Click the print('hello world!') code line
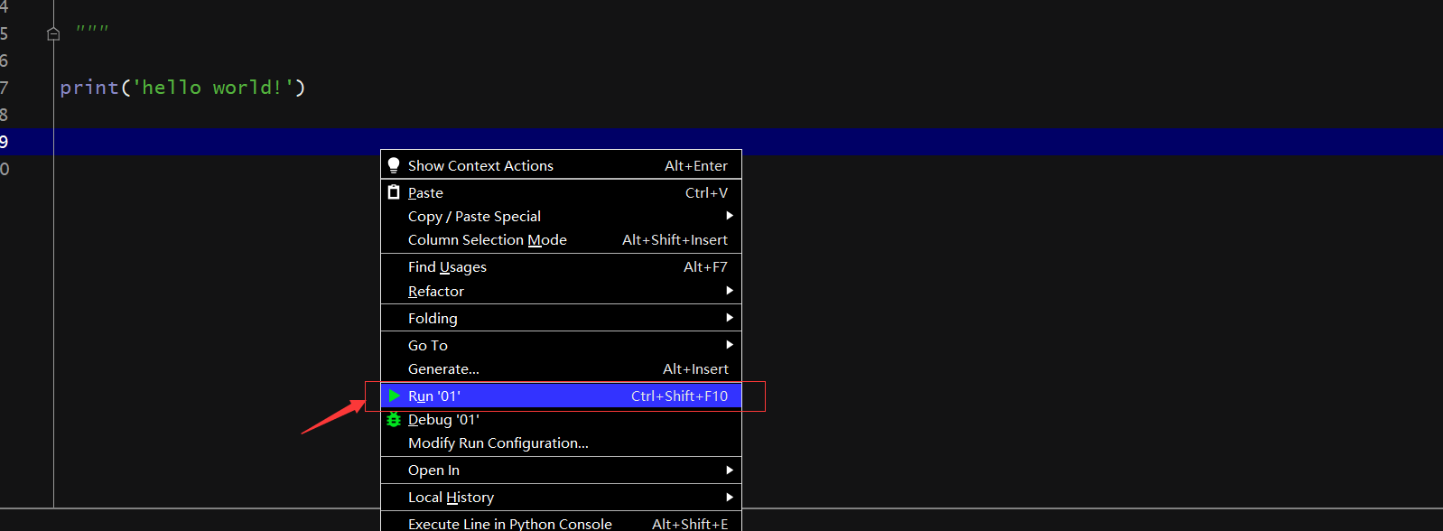This screenshot has width=1443, height=531. pos(182,88)
